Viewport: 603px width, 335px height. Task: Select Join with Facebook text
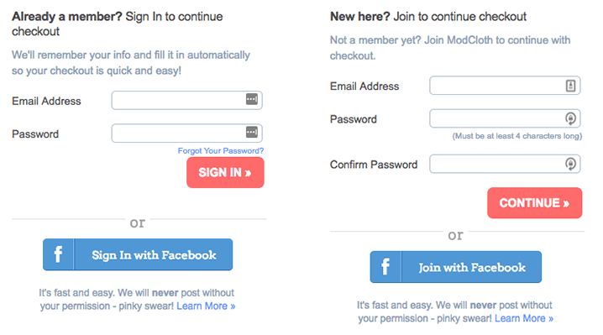tap(472, 267)
